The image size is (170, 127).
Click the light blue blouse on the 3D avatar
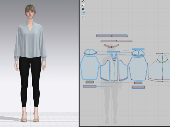(30, 42)
